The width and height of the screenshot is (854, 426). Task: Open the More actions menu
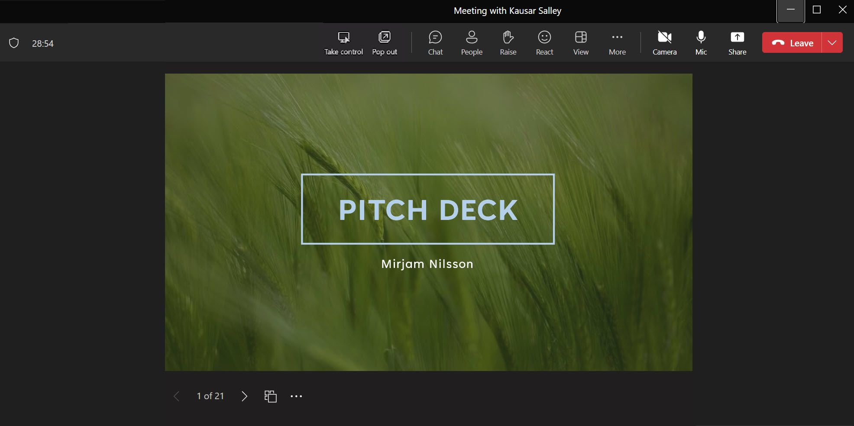pos(617,42)
